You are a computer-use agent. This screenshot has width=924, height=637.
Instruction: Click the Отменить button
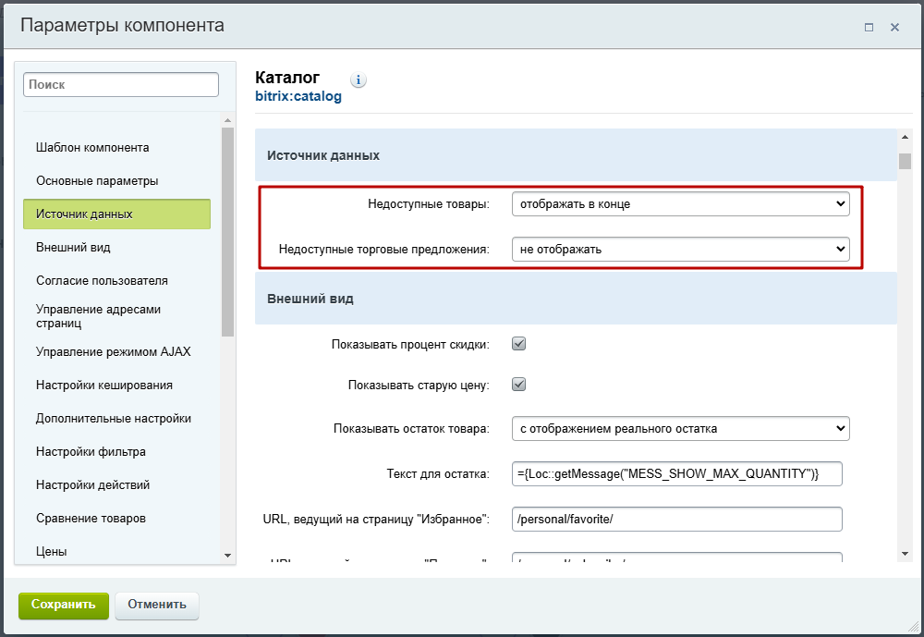tap(157, 606)
